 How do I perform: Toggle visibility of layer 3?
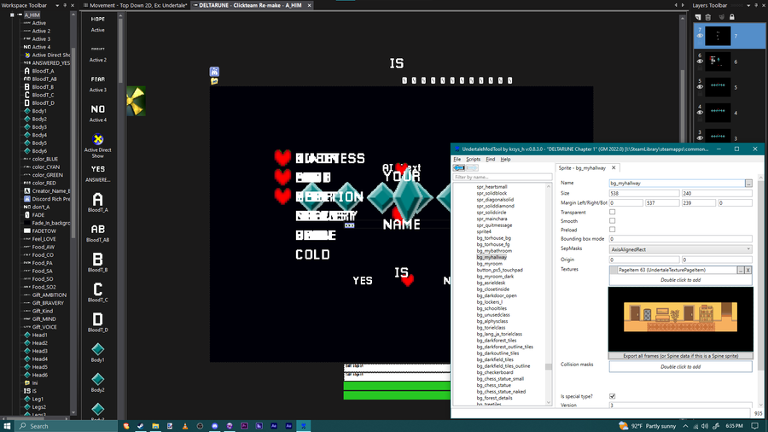pyautogui.click(x=700, y=137)
